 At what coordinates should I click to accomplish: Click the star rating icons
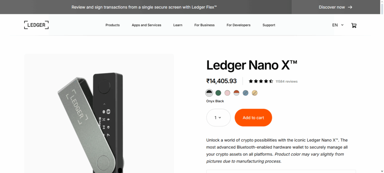coord(261,81)
